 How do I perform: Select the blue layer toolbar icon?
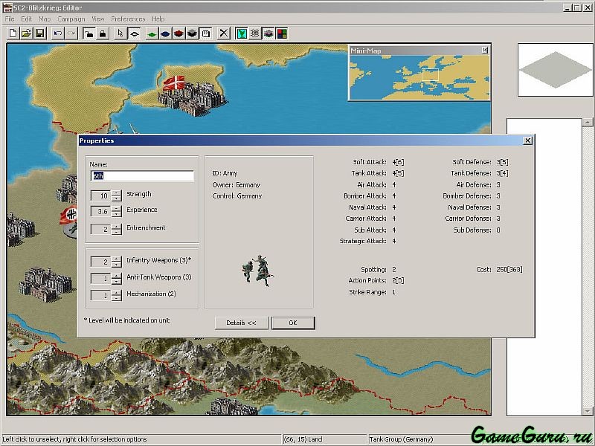tap(165, 33)
